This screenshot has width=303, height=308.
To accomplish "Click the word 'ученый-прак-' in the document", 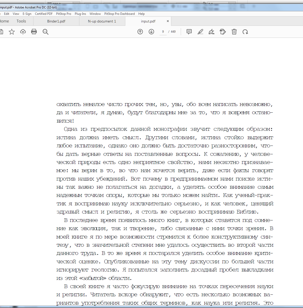I will (254, 195).
